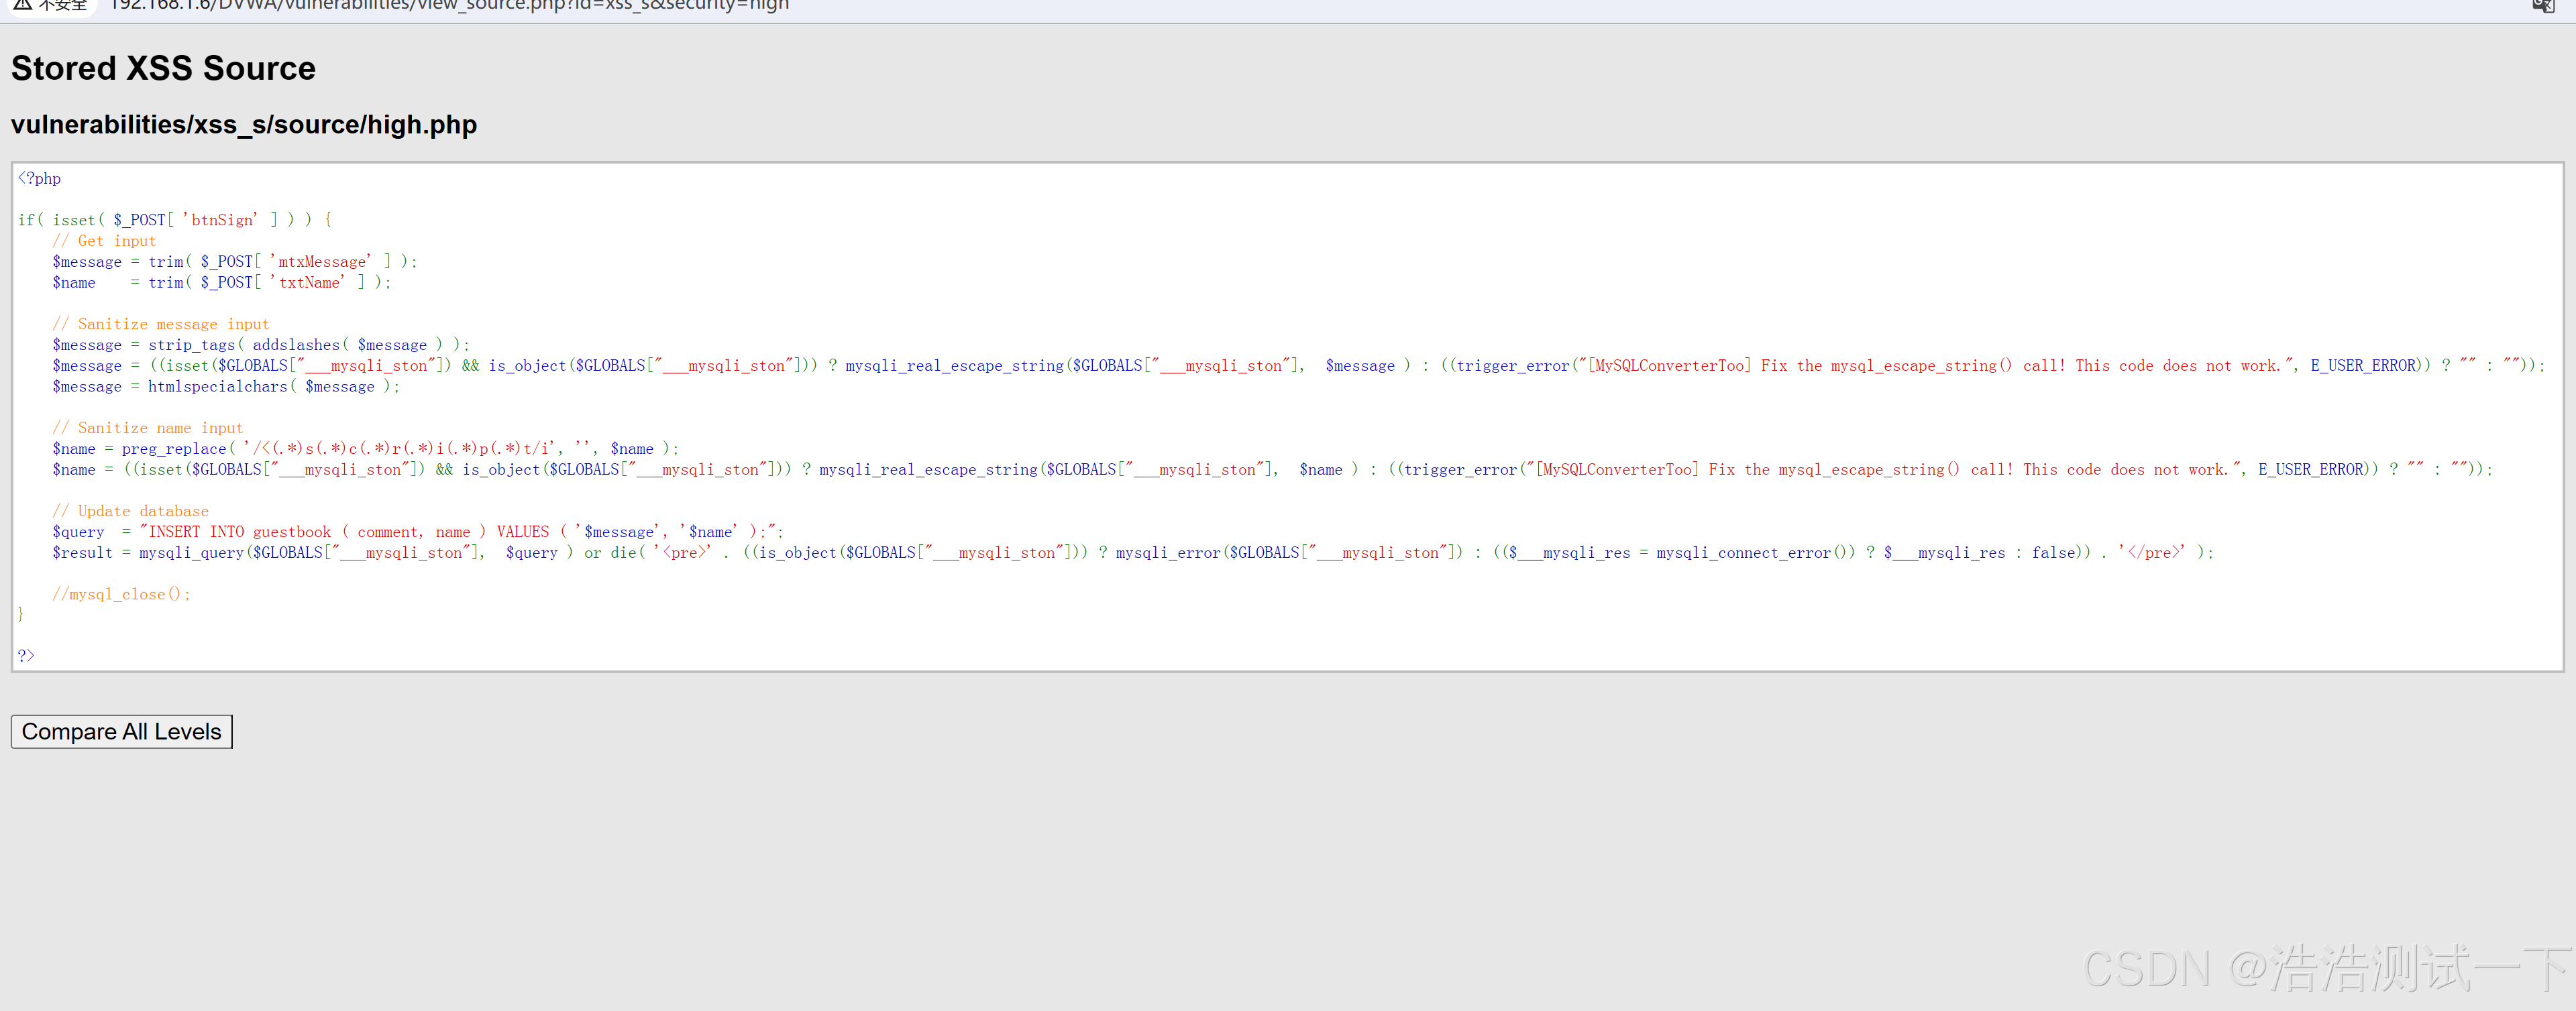The width and height of the screenshot is (2576, 1011).
Task: Click the strip_tags function name
Action: pyautogui.click(x=191, y=345)
